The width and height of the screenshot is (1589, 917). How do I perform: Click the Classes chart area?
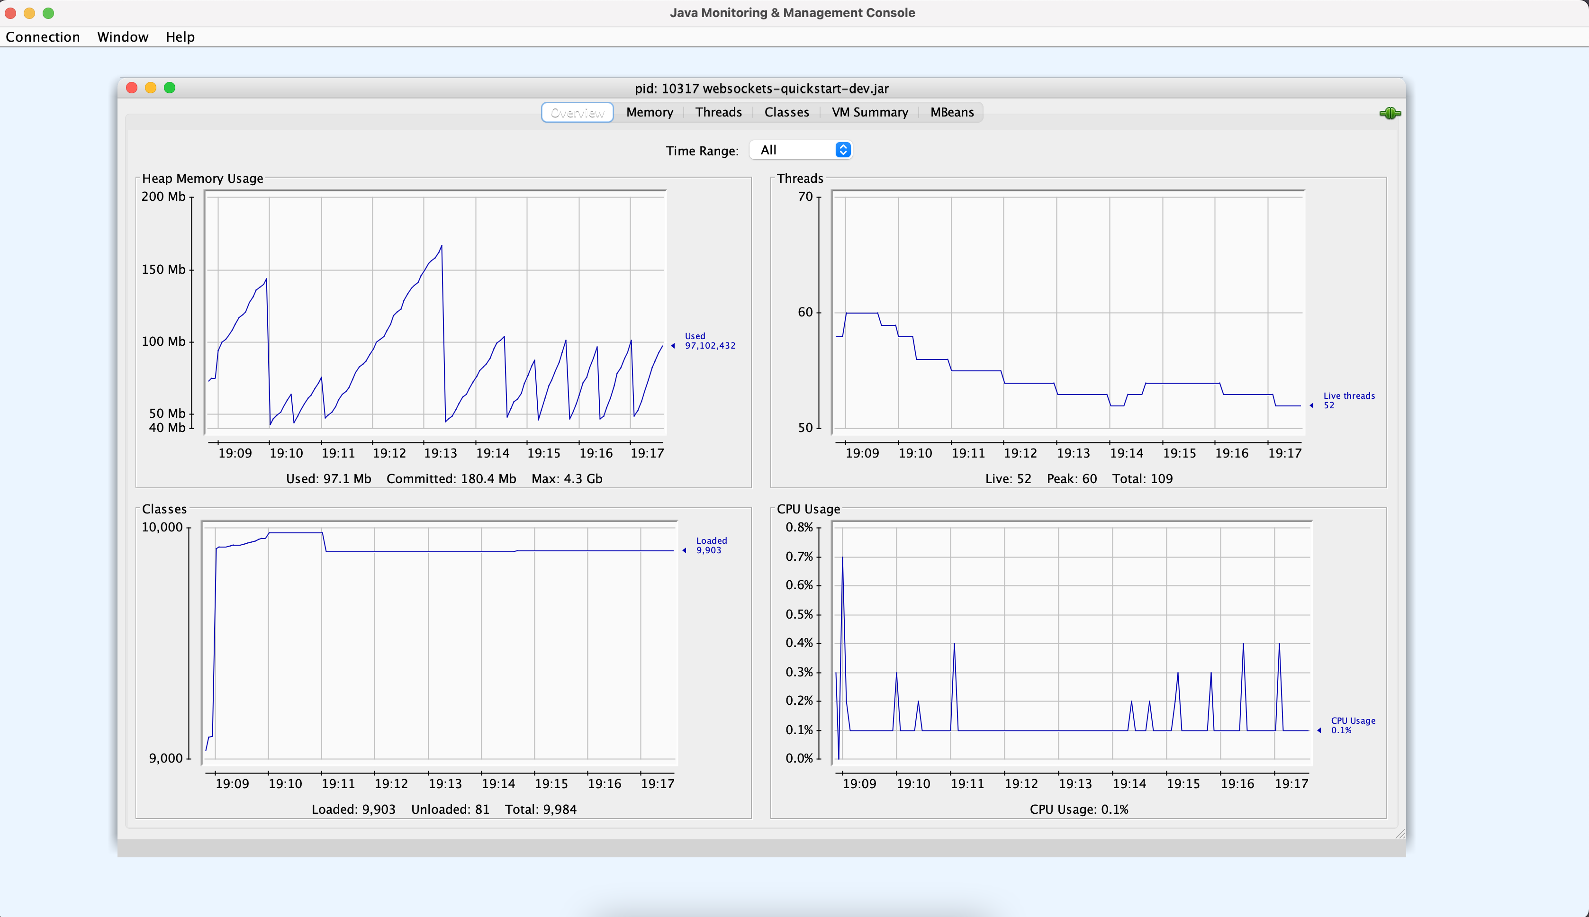pos(439,643)
